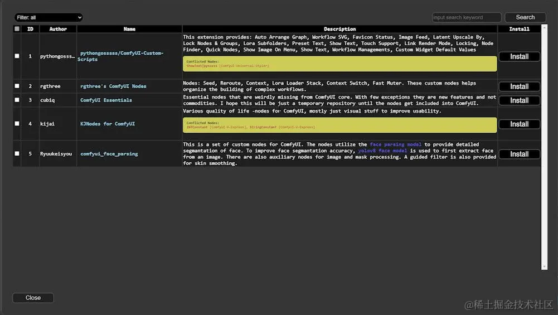
Task: Install ComfyUI-Custom-Scripts extension
Action: (519, 57)
